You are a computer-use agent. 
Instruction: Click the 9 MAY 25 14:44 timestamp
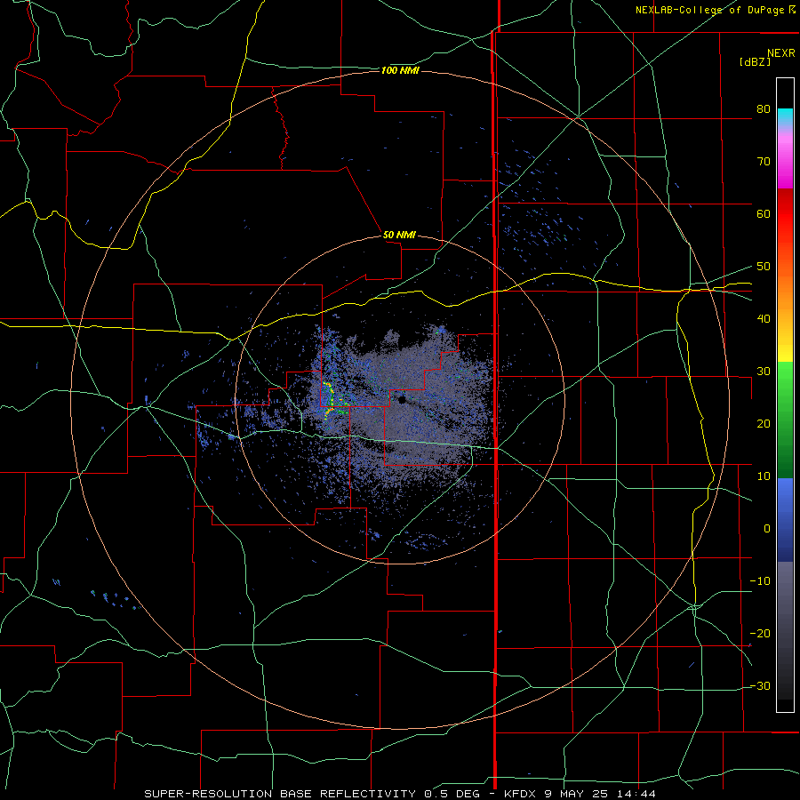602,794
